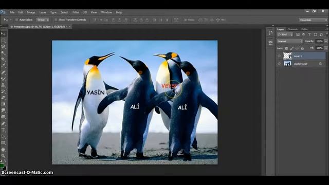
Task: Open the Layer menu
Action: coord(43,12)
